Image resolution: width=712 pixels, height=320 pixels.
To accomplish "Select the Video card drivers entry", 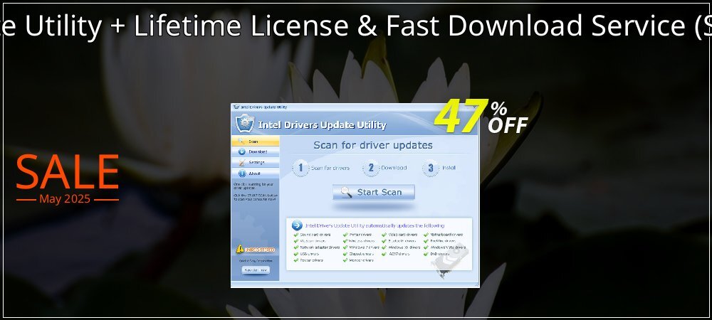I will point(399,235).
